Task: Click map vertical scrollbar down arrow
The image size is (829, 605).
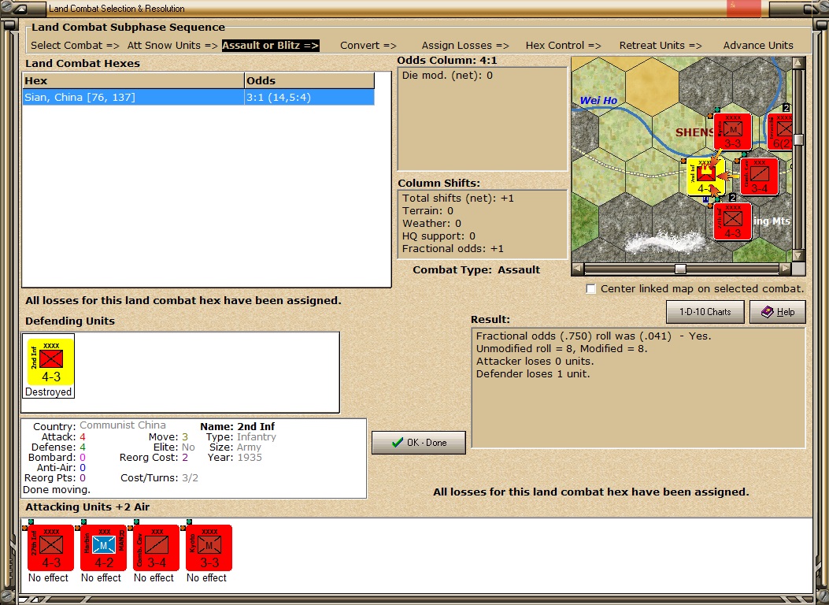Action: 798,255
